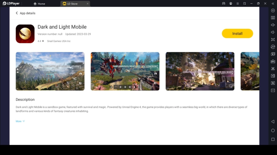Click the scissors shake tool icon
Viewport: 277px width, 155px height.
click(x=273, y=69)
